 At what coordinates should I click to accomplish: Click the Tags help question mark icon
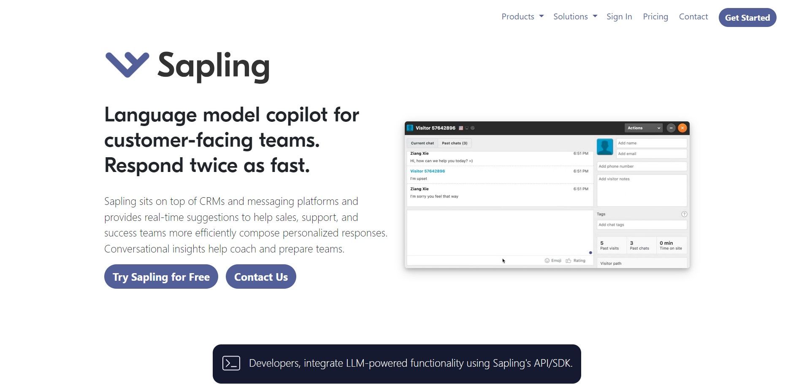(684, 214)
